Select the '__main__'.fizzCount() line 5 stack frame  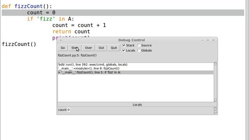click(136, 72)
